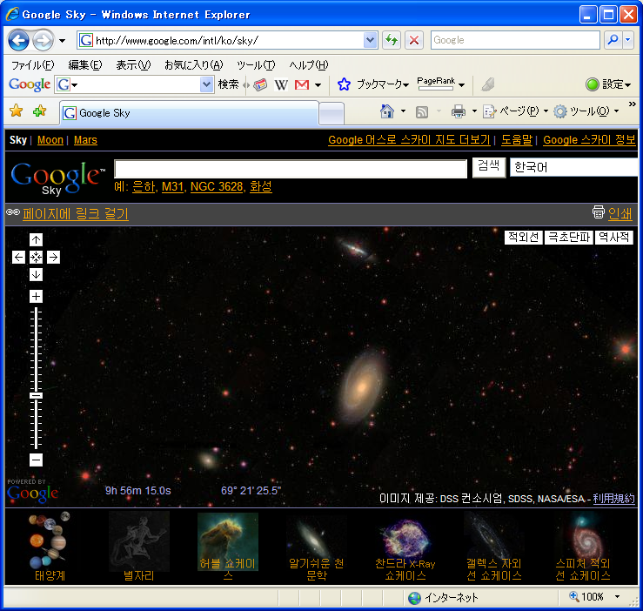Select the Google Sky browser tab
643x611 pixels.
click(x=189, y=113)
